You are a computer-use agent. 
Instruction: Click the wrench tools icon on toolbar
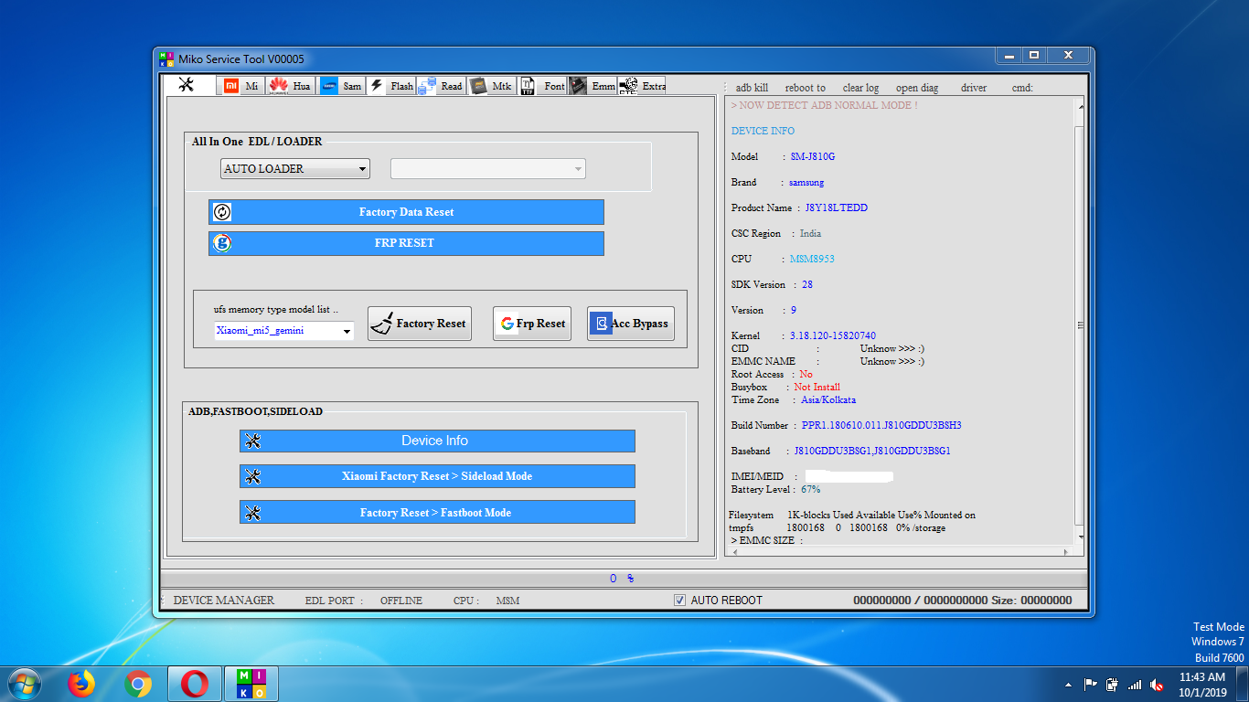(x=188, y=84)
